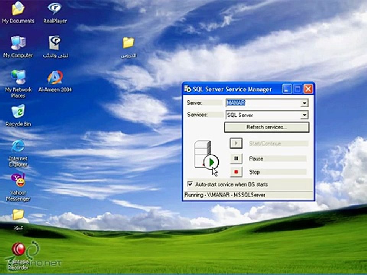
Task: Click the Stop label in Service Manager
Action: coord(254,172)
